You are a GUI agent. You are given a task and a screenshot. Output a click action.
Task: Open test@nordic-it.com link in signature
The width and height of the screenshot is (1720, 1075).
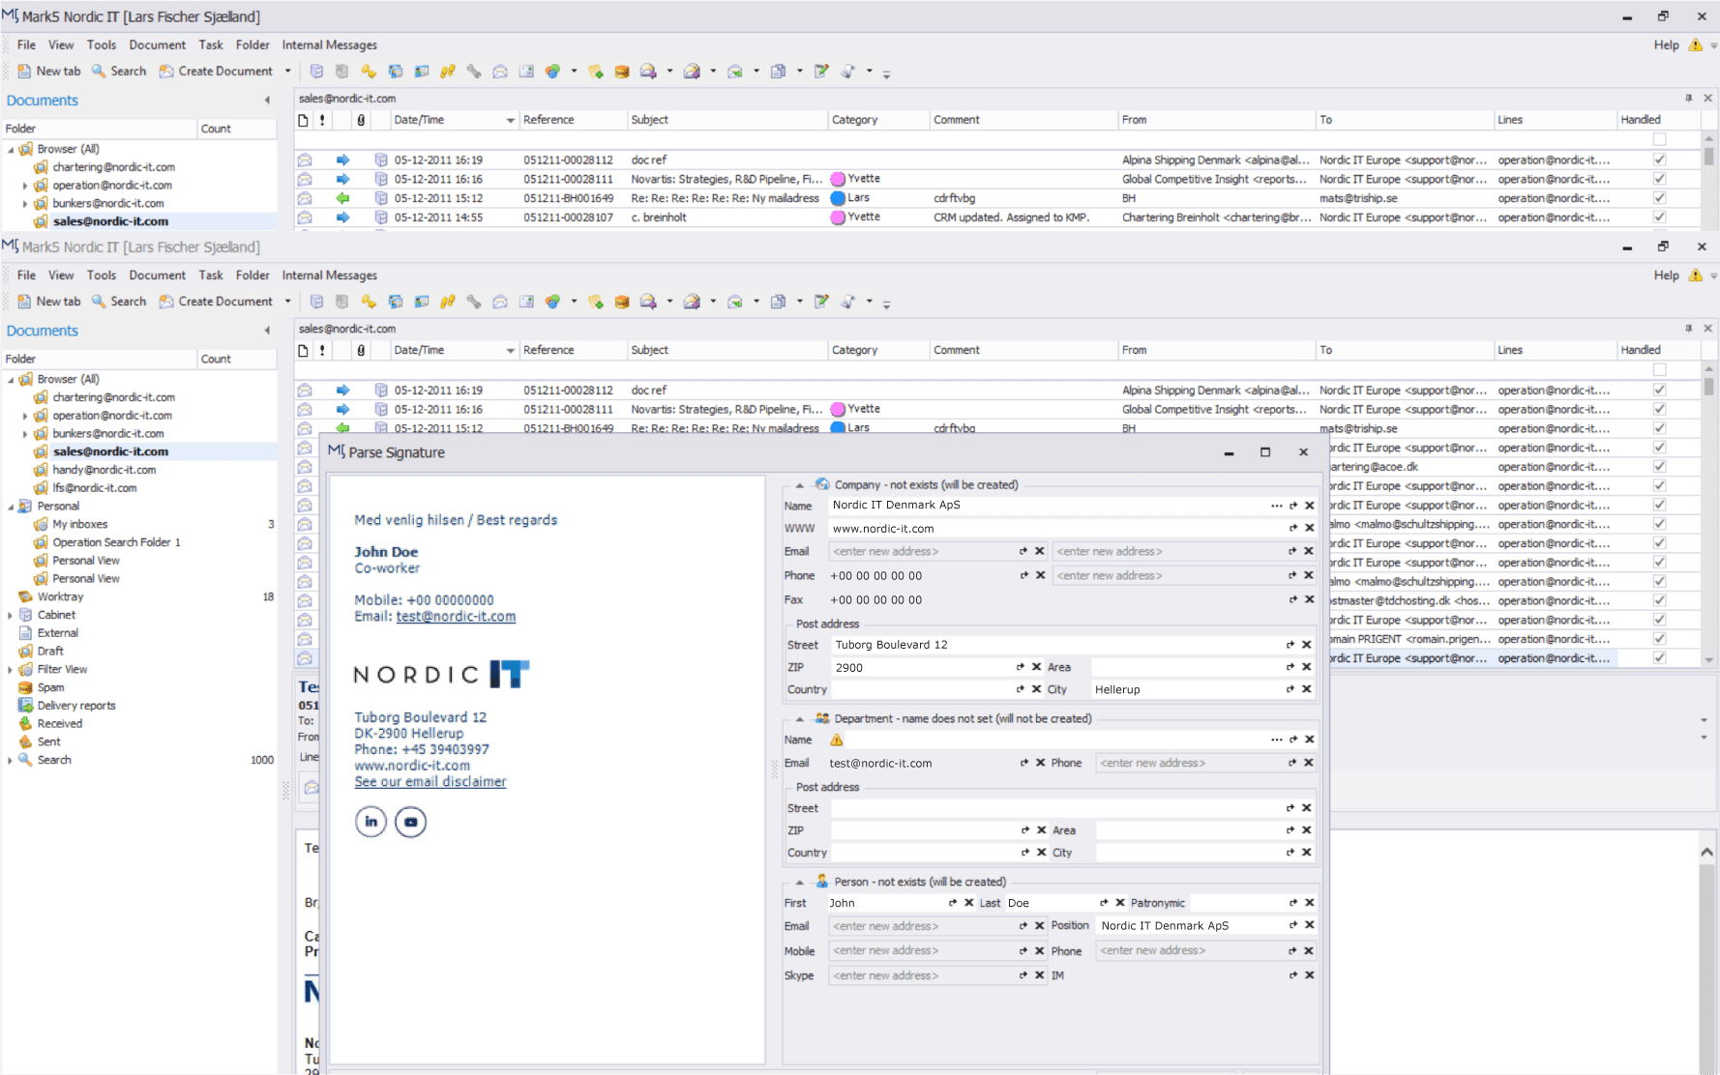(x=456, y=617)
